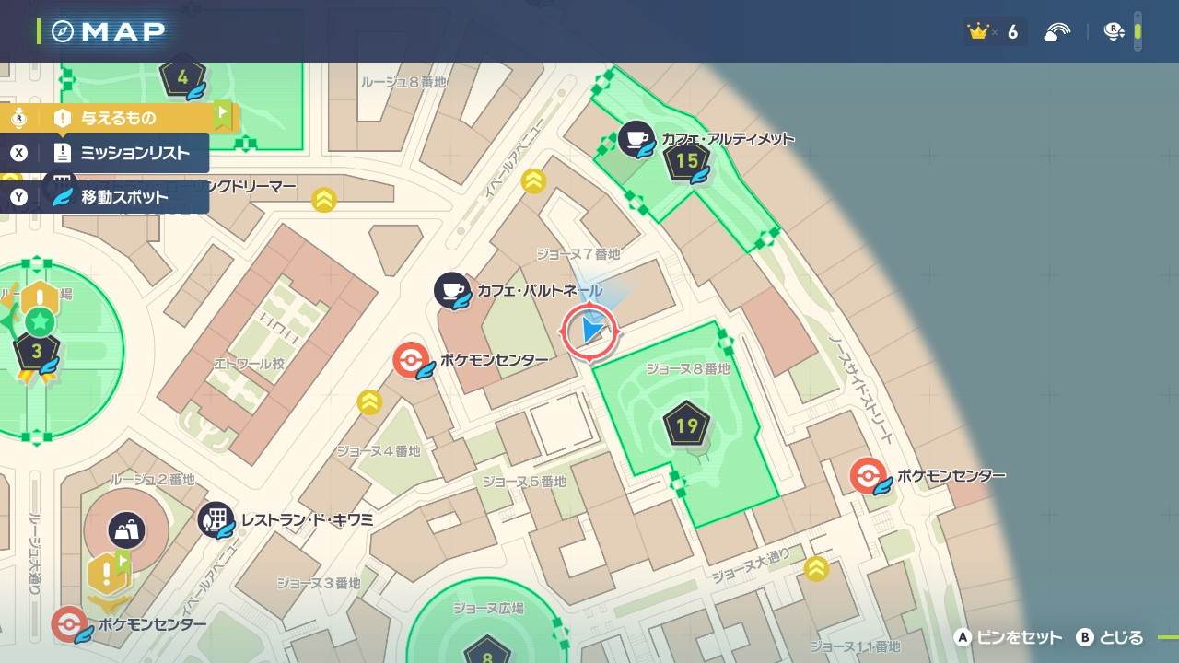Select the eastern Pokémon Center icon by the shore

(868, 476)
